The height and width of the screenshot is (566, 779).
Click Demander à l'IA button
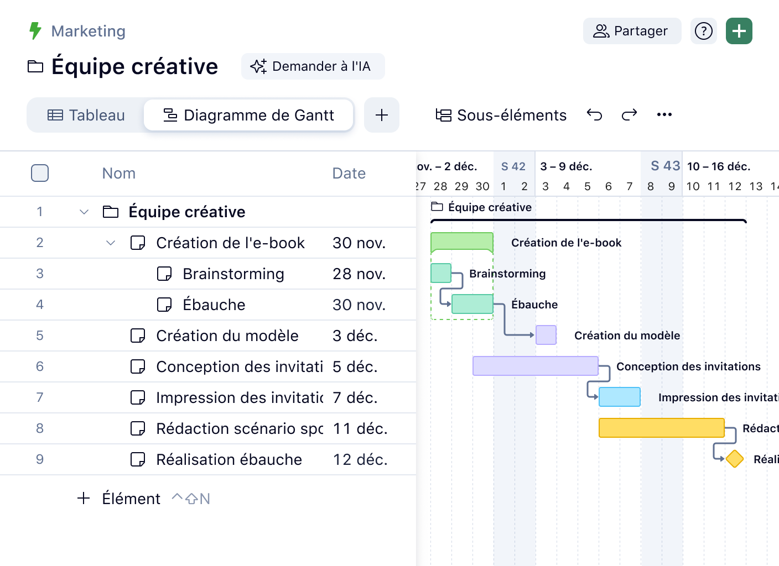coord(313,66)
